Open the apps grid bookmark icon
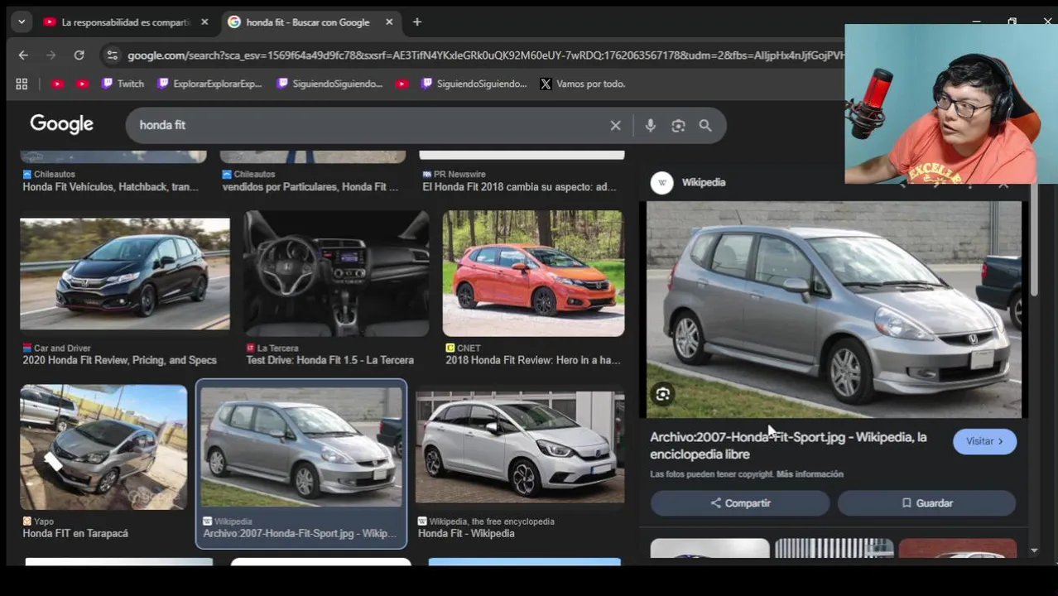The width and height of the screenshot is (1058, 596). (22, 84)
